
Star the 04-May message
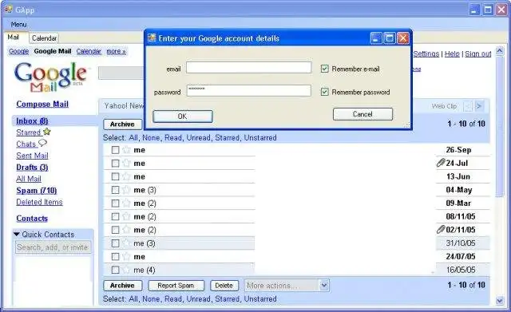(126, 190)
